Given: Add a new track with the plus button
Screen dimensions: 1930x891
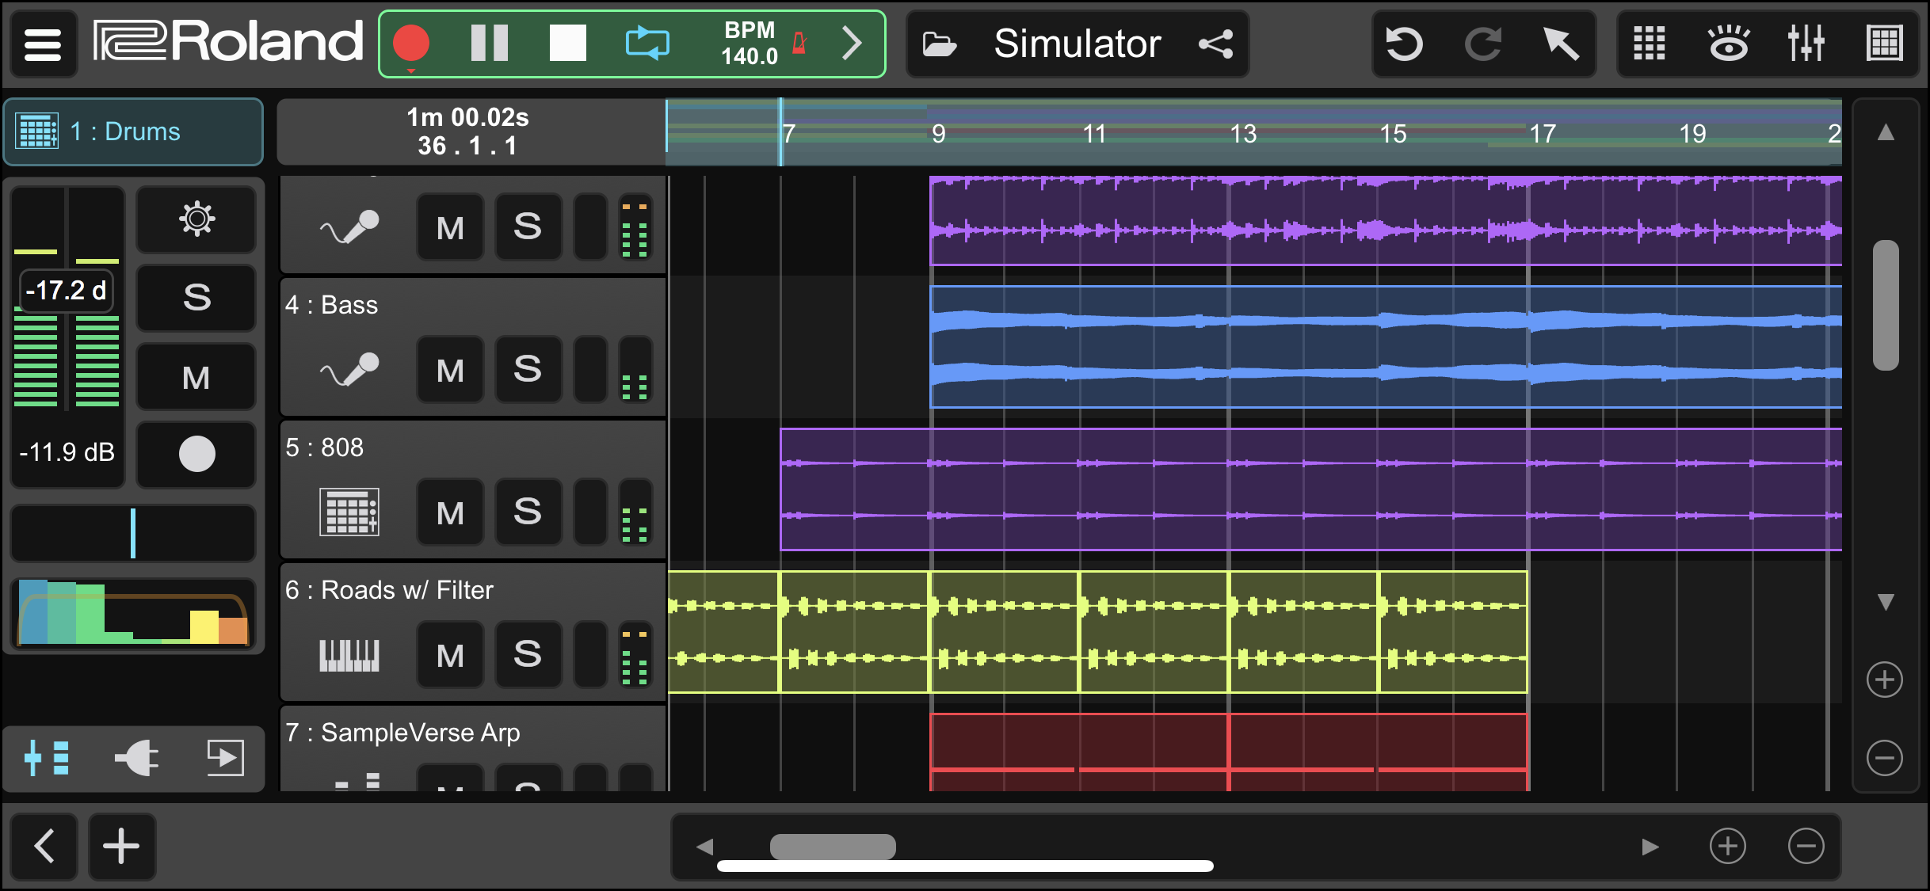Looking at the screenshot, I should pyautogui.click(x=121, y=846).
